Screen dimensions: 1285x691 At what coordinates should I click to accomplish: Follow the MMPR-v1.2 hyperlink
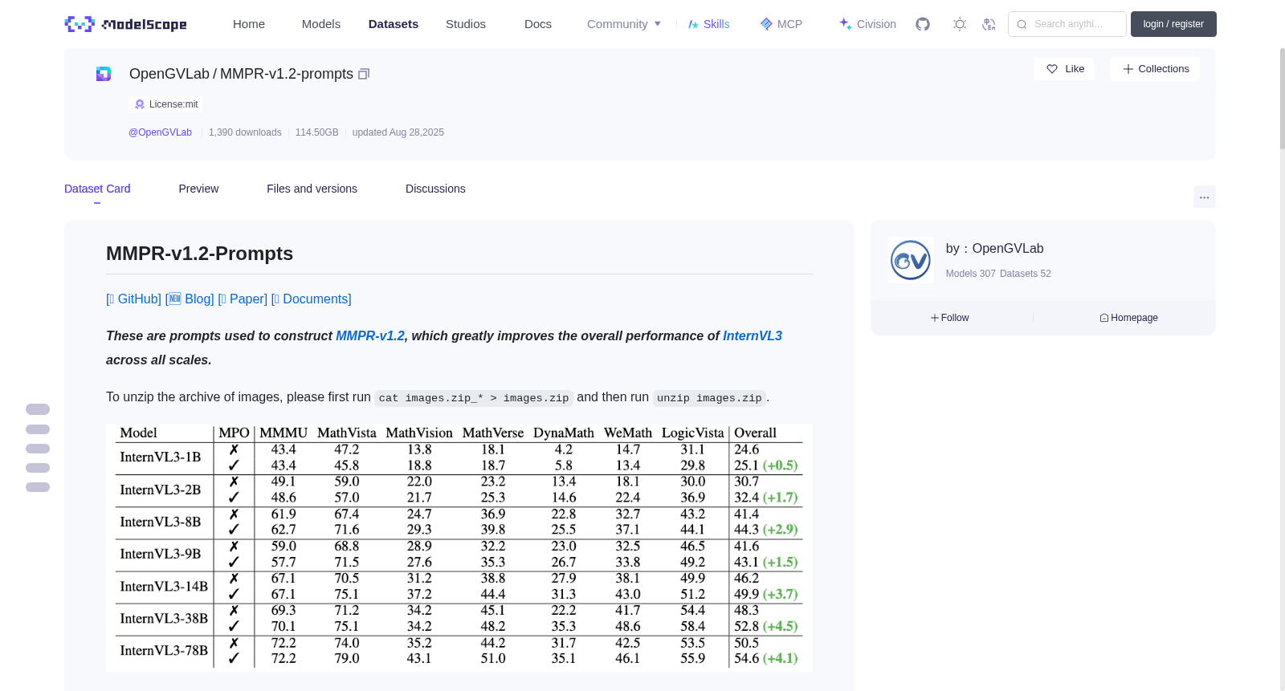pos(370,335)
